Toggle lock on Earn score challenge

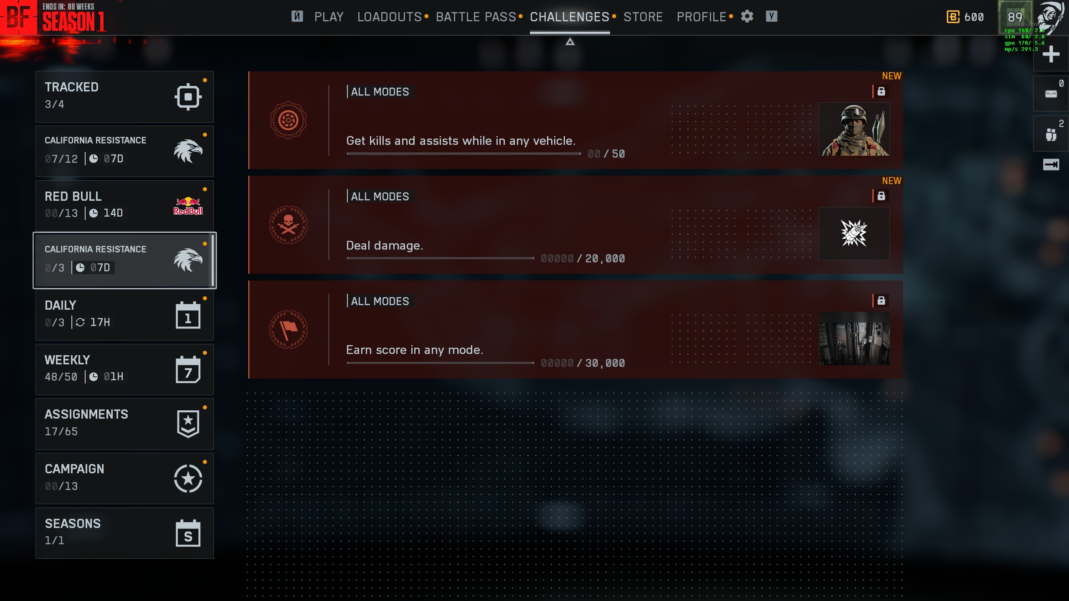(881, 300)
